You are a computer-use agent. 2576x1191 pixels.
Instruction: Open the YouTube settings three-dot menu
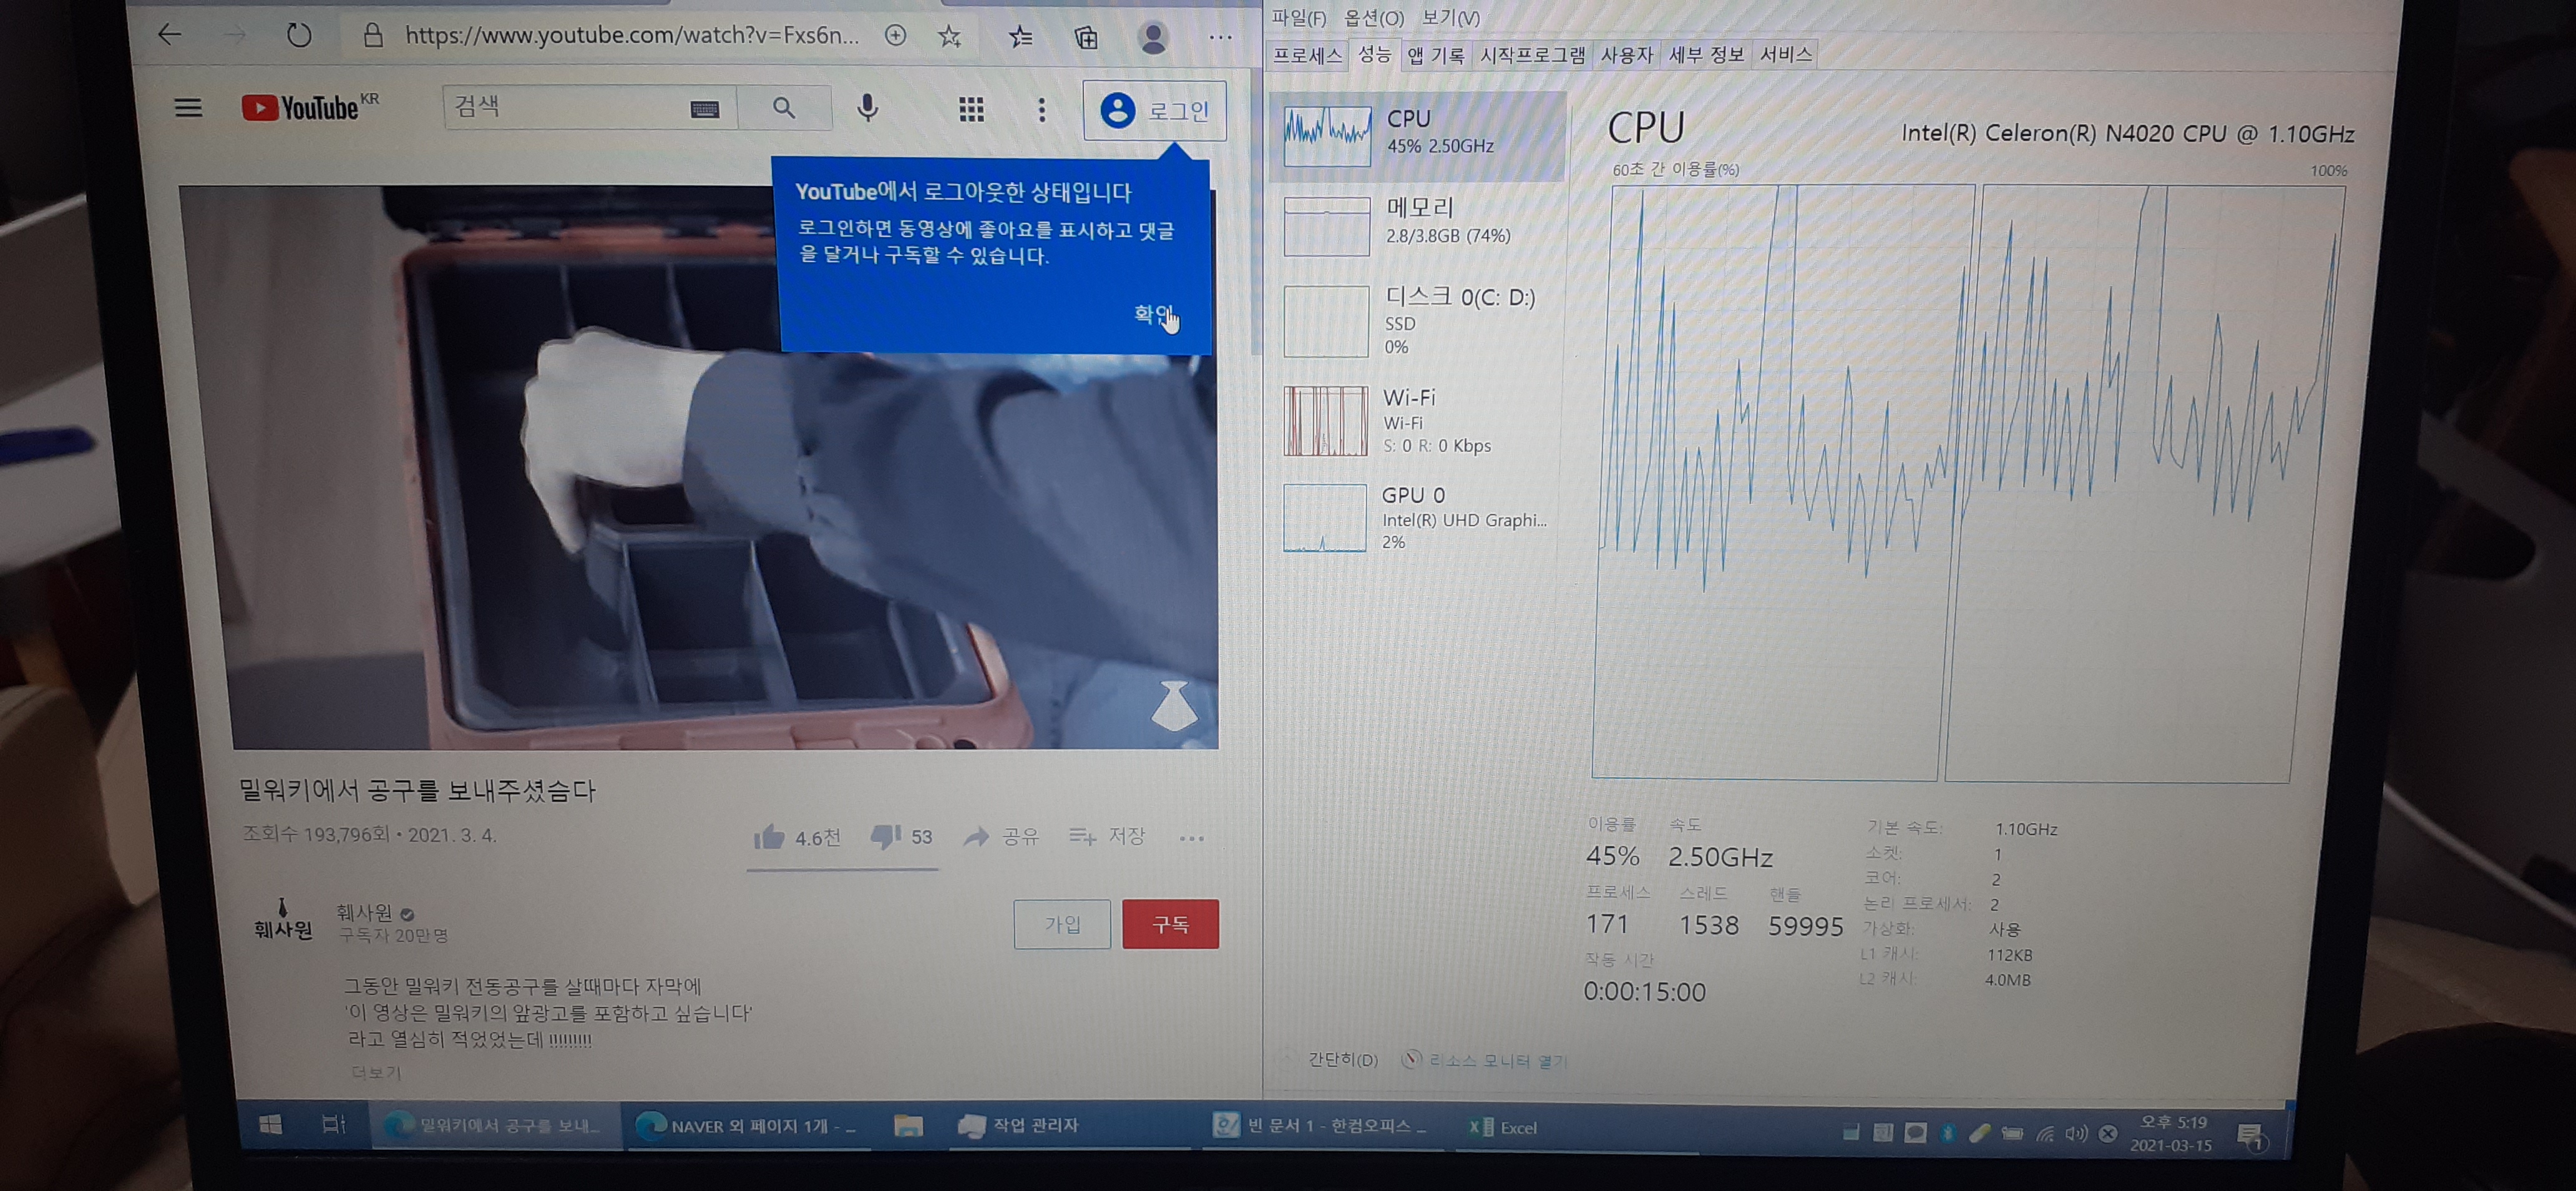click(x=1041, y=110)
